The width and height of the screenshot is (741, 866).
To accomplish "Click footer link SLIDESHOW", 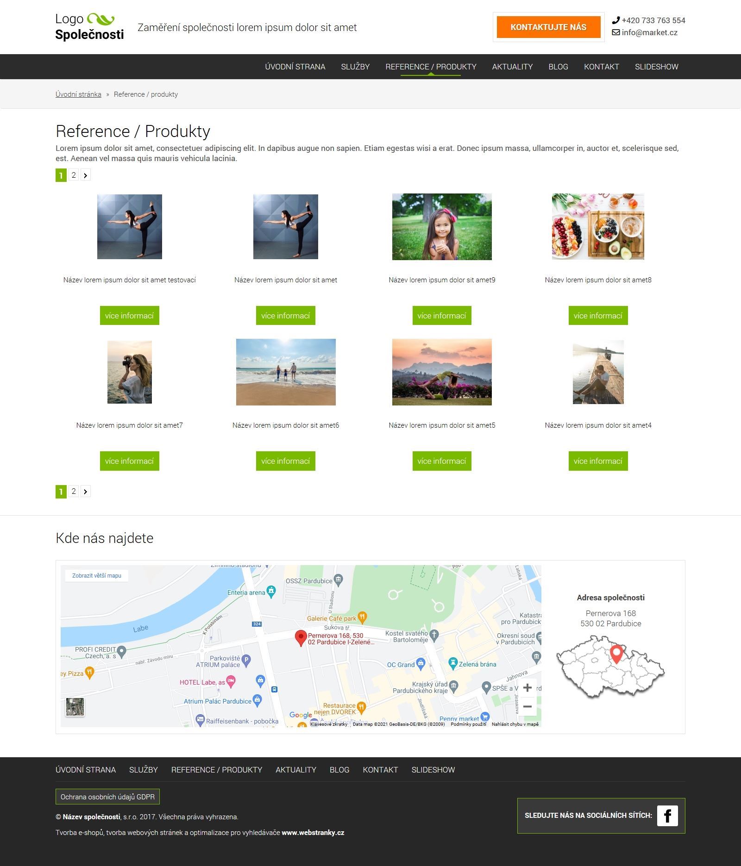I will tap(433, 770).
